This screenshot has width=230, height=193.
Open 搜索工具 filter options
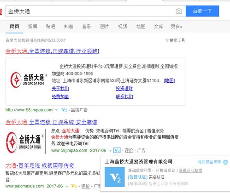175,40
